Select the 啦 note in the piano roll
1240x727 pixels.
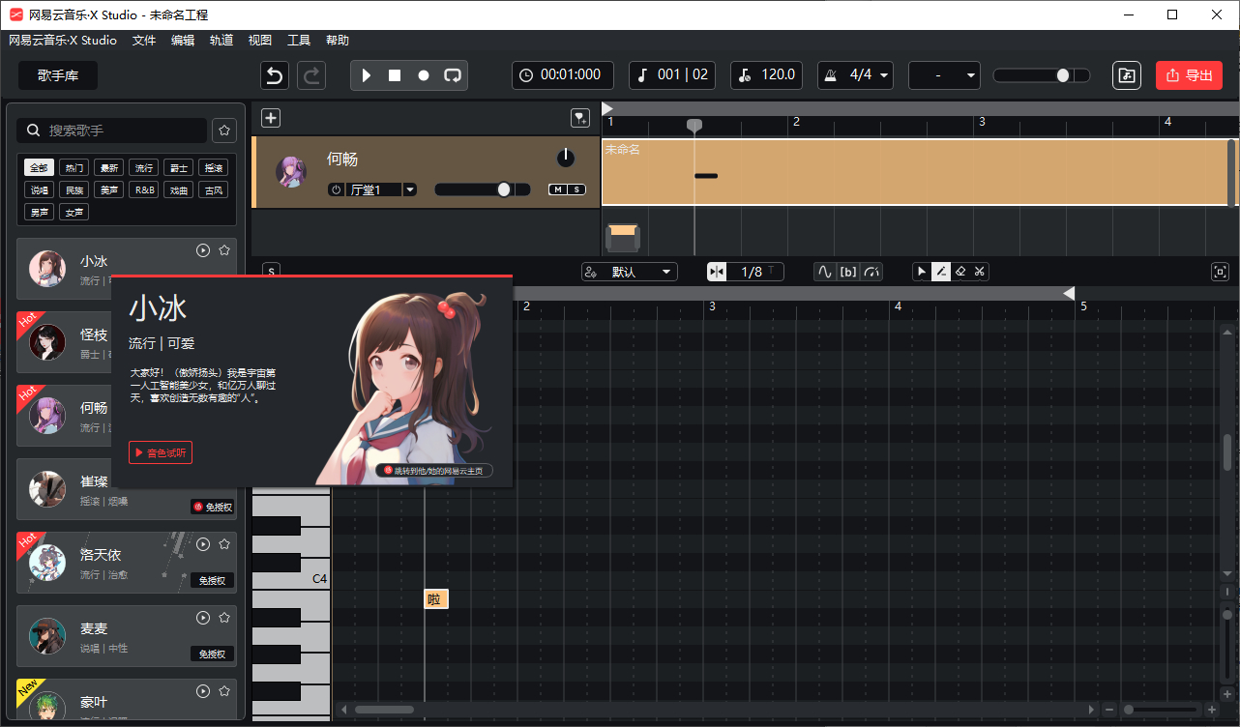435,599
